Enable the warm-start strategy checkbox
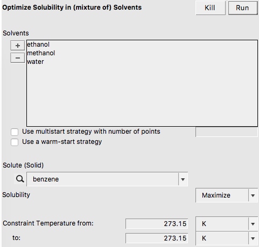 [x=15, y=142]
